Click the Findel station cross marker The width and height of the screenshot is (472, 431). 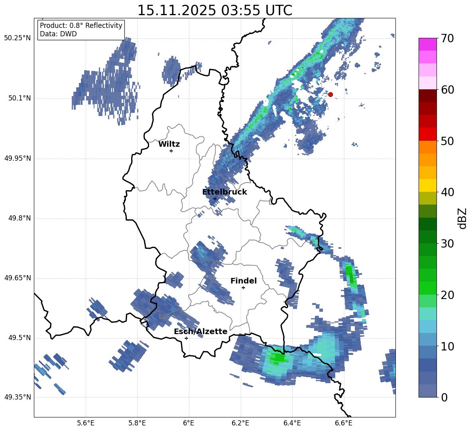[x=243, y=288]
